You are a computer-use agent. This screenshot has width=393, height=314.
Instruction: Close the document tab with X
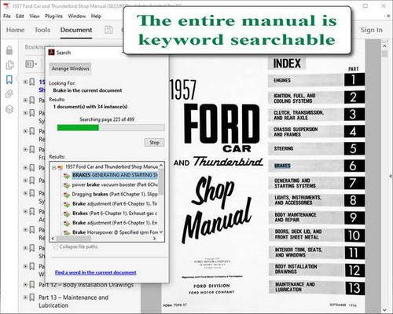(x=388, y=16)
